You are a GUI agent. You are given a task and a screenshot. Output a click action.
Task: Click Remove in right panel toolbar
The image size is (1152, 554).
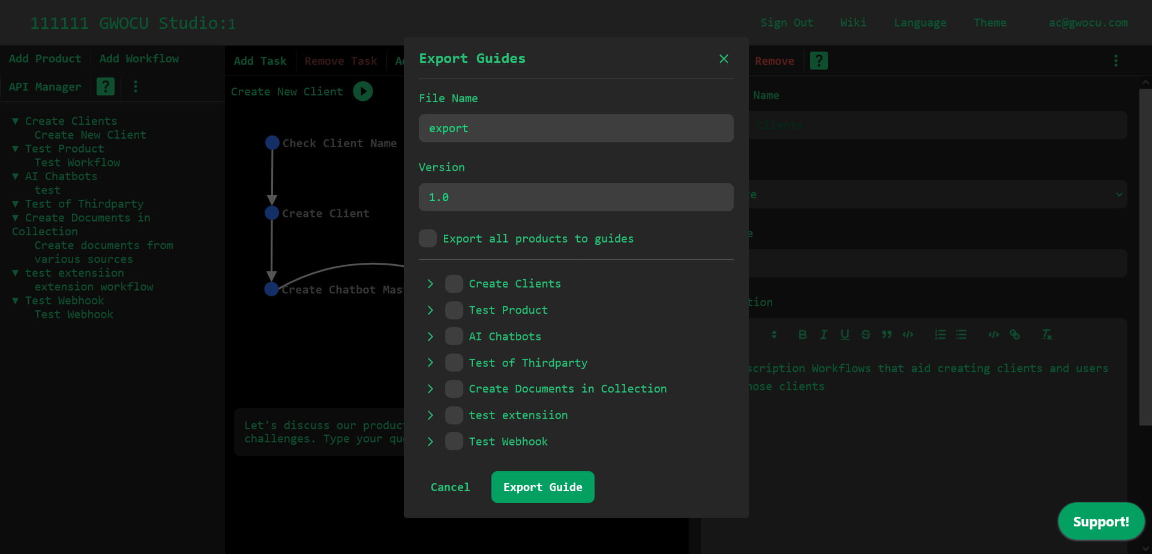point(775,61)
